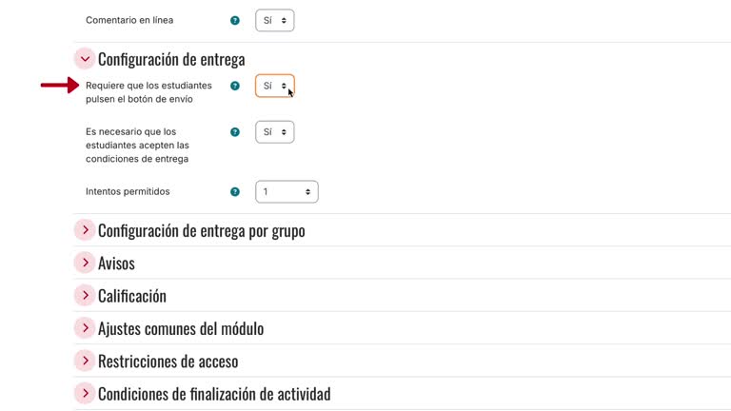Click the Restricciones de acceso heading text
Screen dimensions: 731x411
pyautogui.click(x=168, y=362)
